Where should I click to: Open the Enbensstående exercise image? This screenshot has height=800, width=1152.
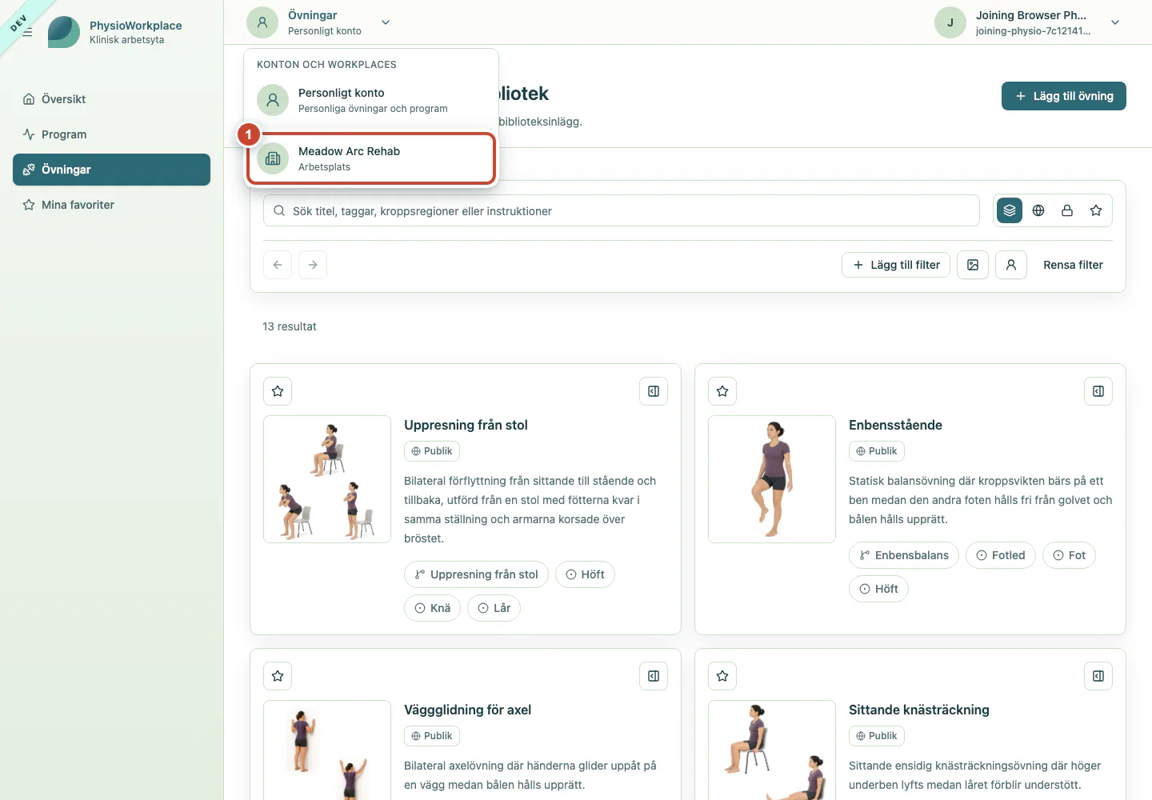[772, 479]
